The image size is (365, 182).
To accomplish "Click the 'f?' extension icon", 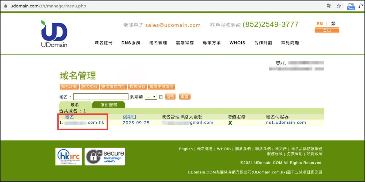I will [361, 6].
